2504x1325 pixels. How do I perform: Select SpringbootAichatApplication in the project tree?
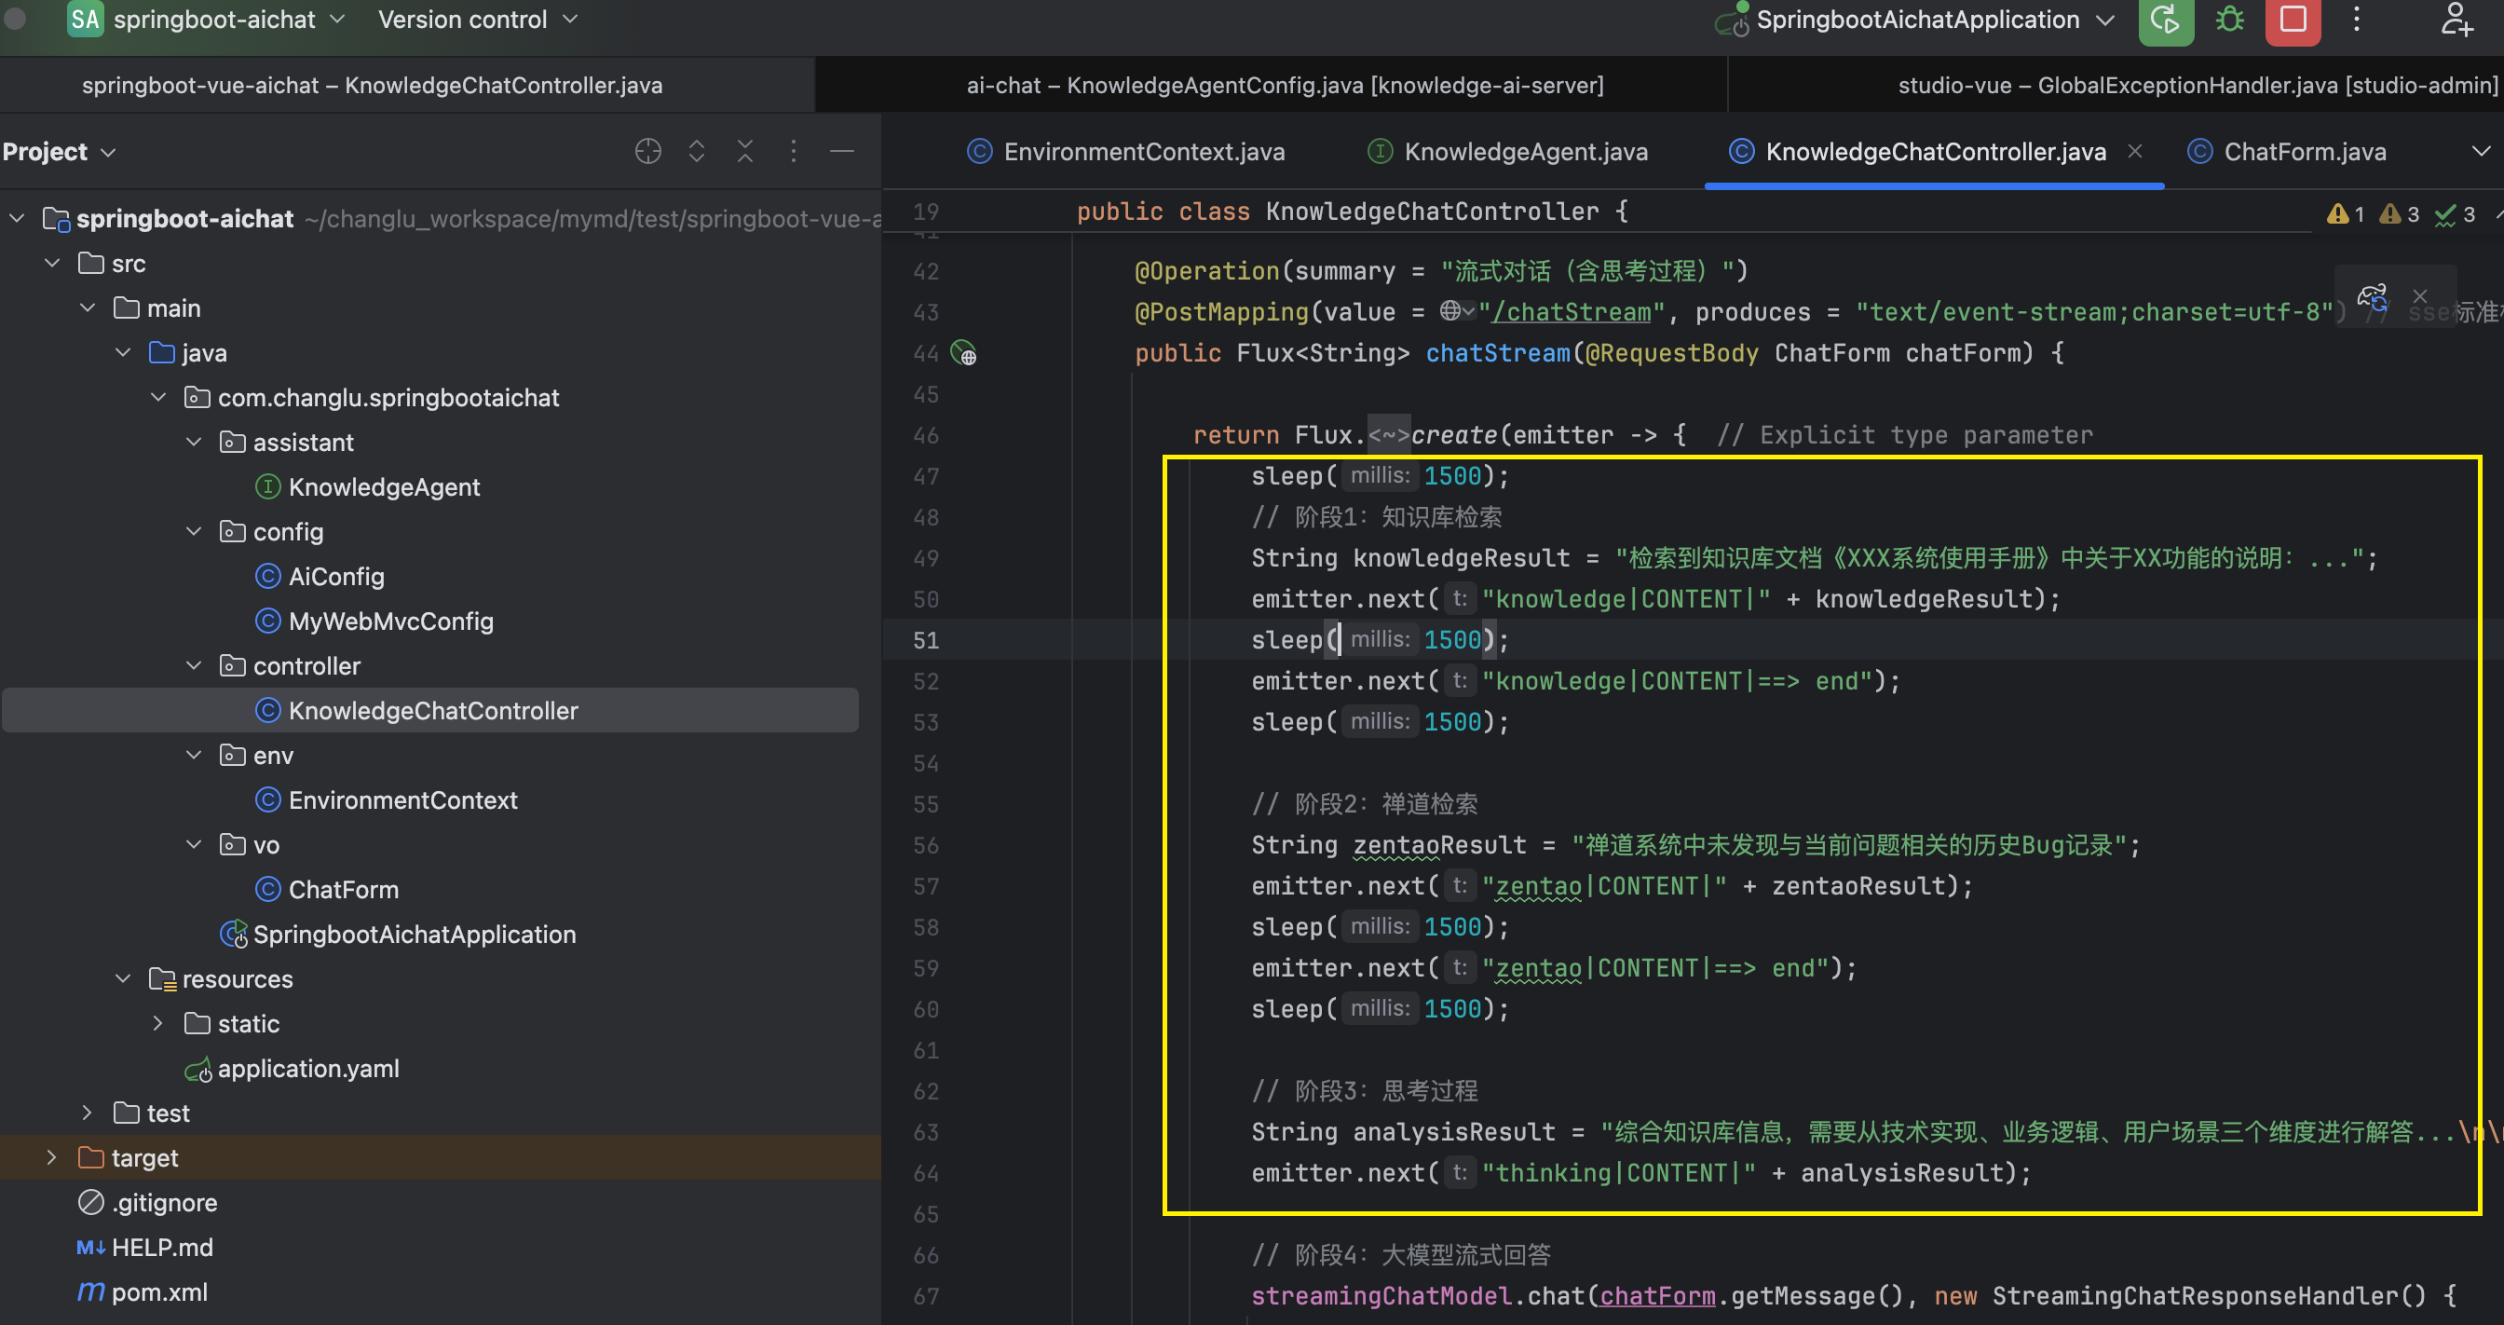click(415, 935)
